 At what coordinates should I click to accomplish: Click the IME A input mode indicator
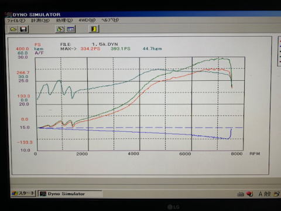pos(261,194)
